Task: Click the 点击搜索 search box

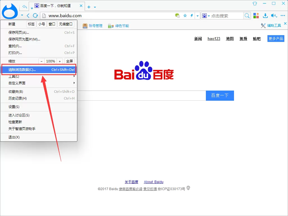Action: tap(227, 16)
